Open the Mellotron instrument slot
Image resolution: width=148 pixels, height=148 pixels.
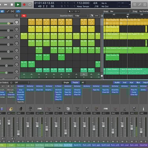68,86
